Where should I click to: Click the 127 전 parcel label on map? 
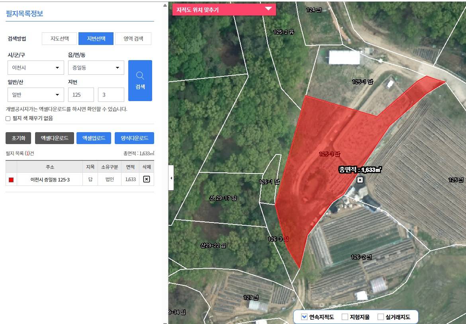click(251, 297)
